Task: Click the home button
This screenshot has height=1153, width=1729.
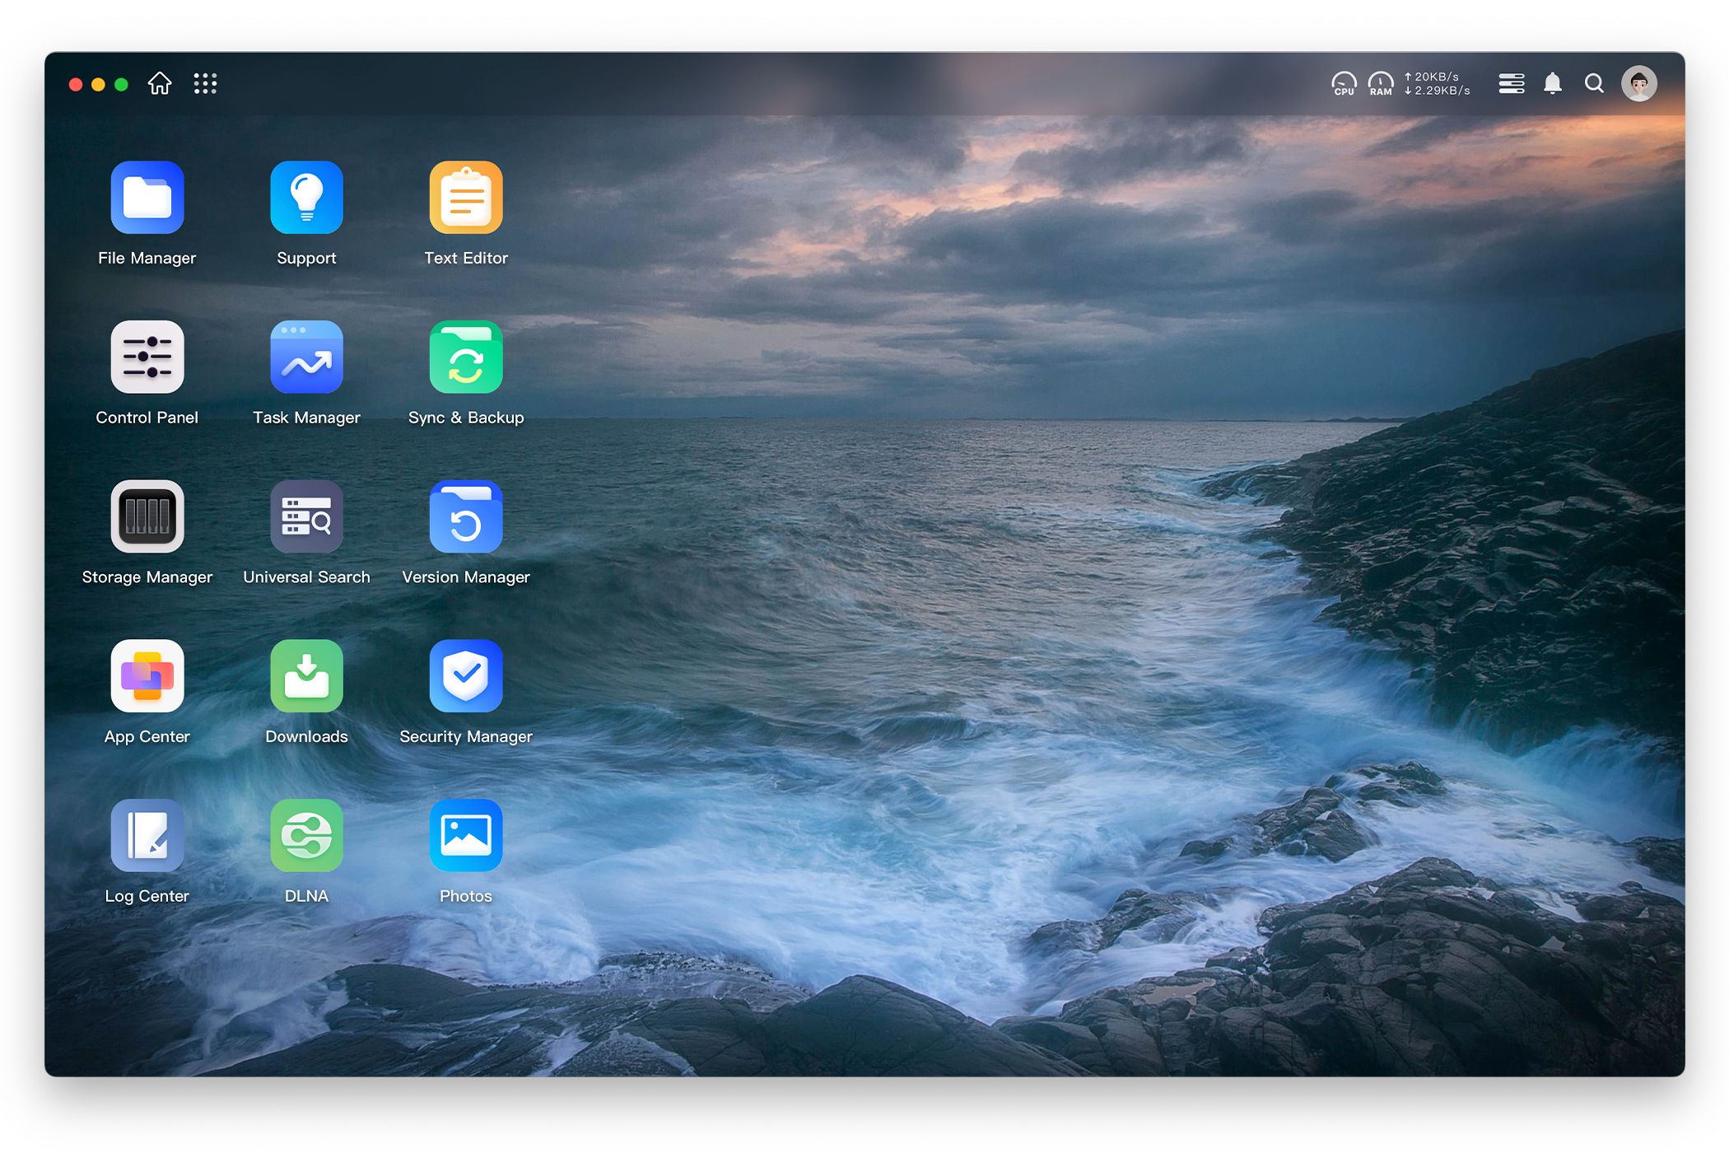Action: point(160,84)
